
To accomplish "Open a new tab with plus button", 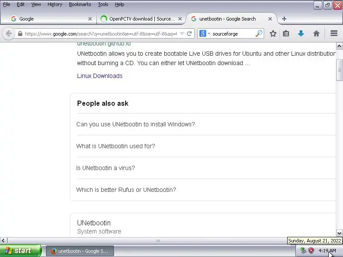I will click(284, 19).
